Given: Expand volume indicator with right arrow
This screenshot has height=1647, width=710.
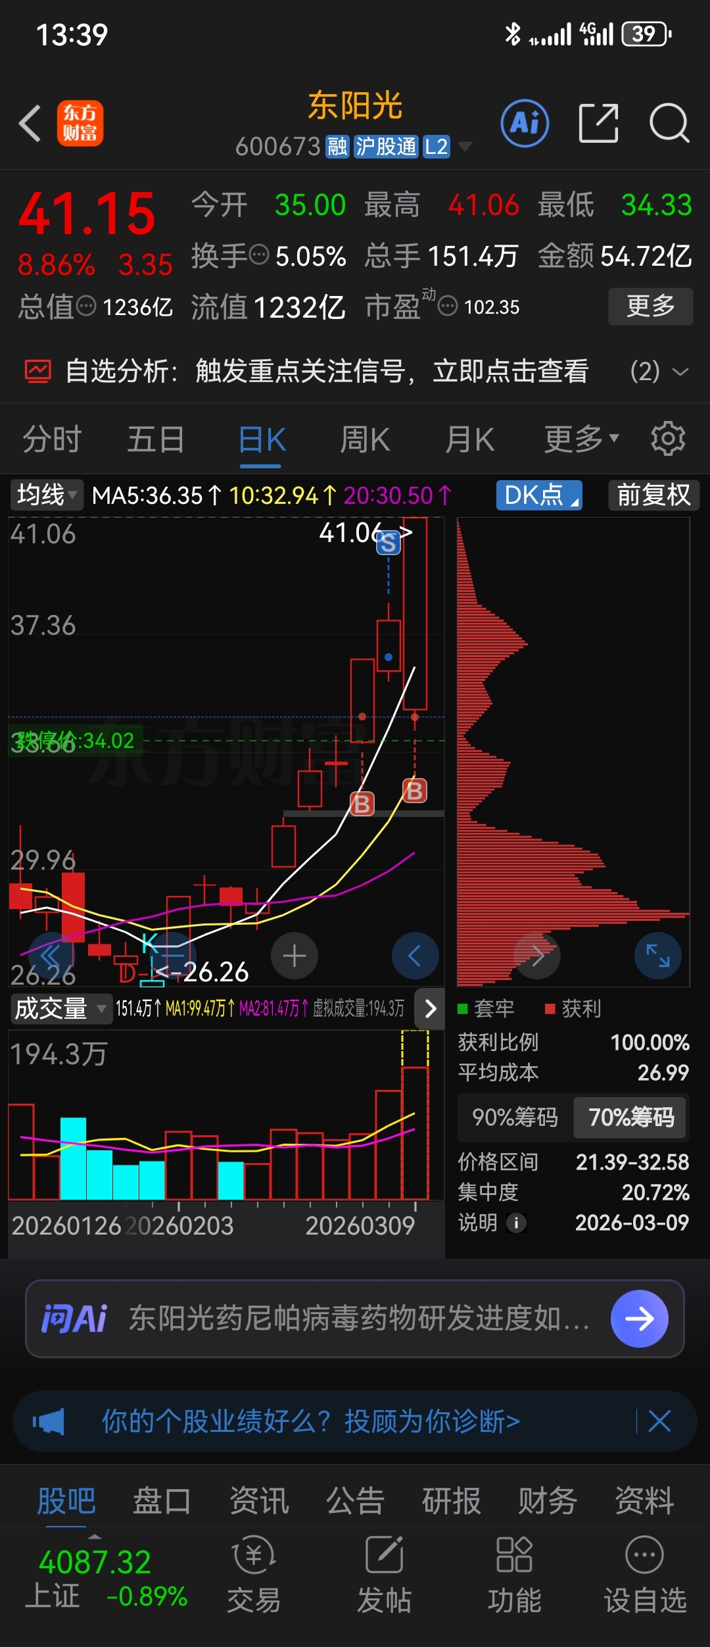Looking at the screenshot, I should 430,1008.
